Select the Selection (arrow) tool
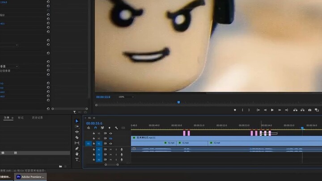Viewport: 322px width, 181px height. coord(77,121)
